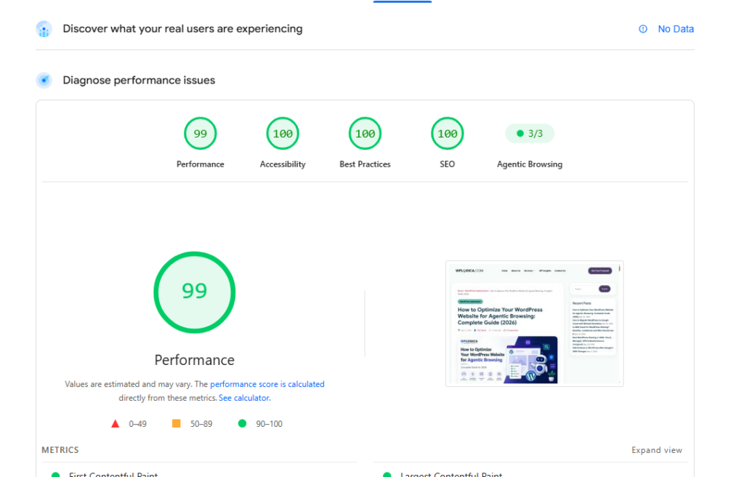744x477 pixels.
Task: Select the SEO 100 score gauge
Action: pos(448,134)
